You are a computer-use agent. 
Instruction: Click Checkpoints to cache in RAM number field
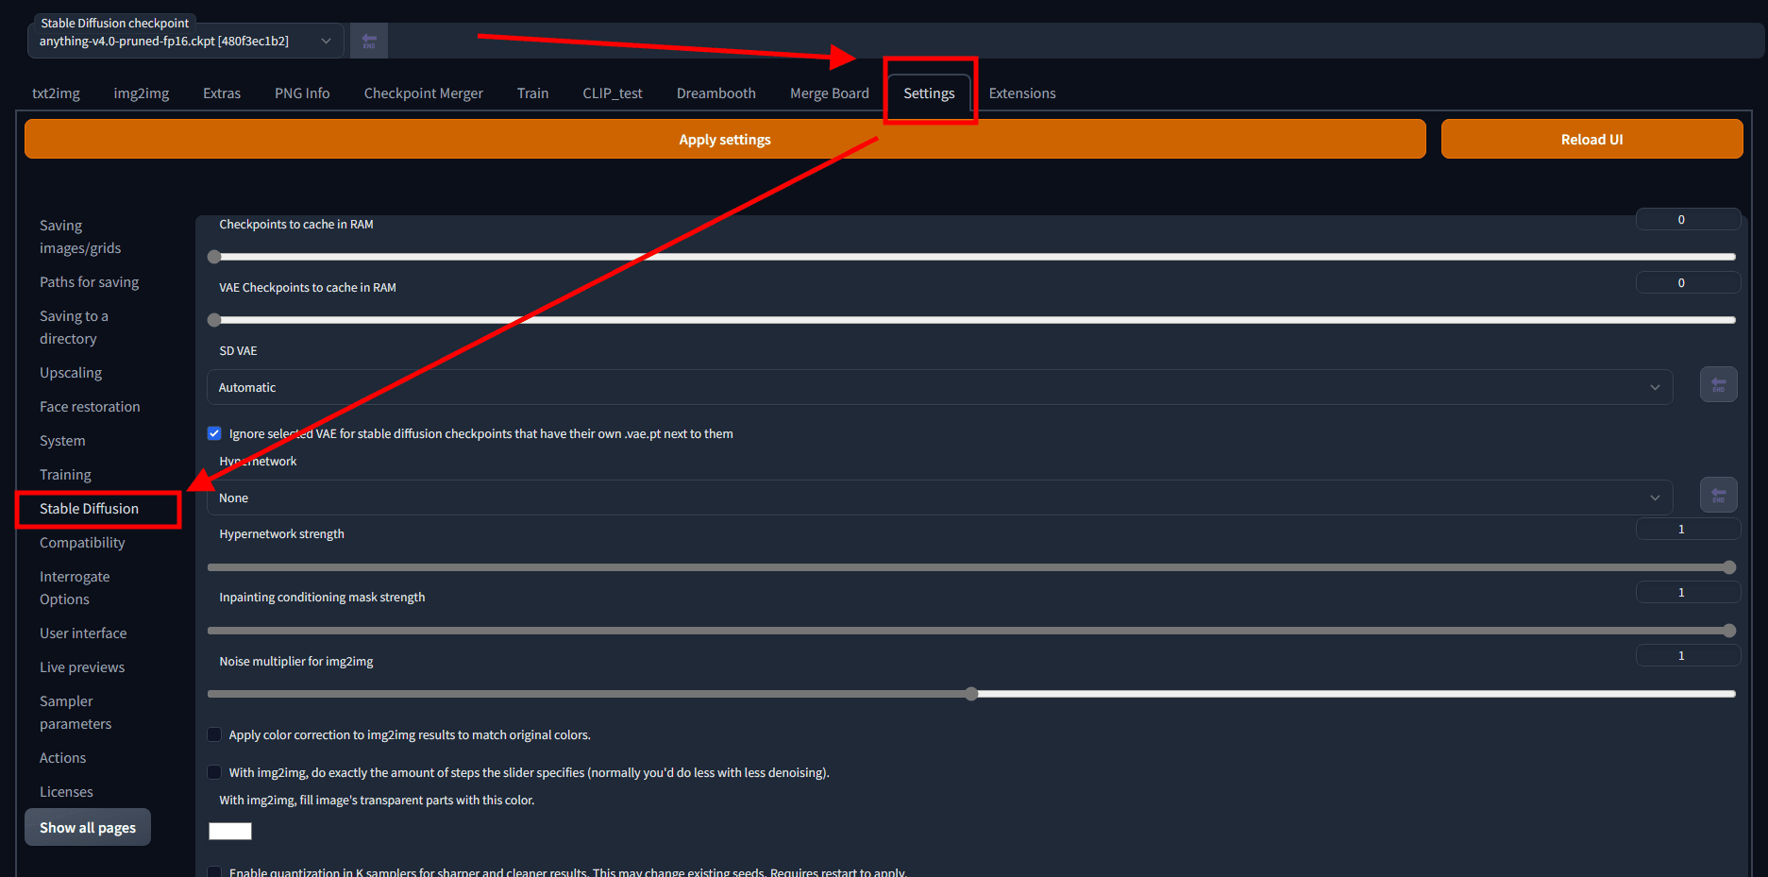pos(1687,220)
